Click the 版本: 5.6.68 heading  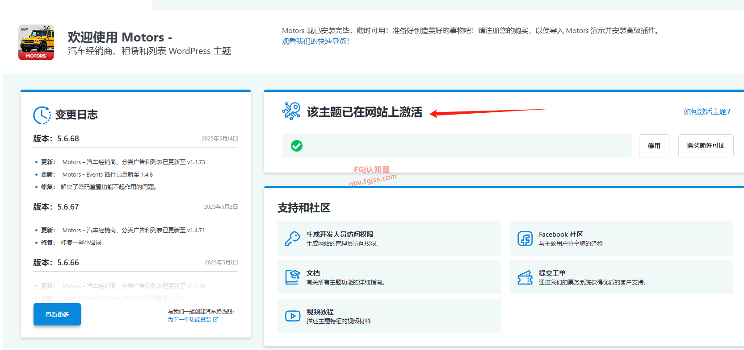coord(56,139)
